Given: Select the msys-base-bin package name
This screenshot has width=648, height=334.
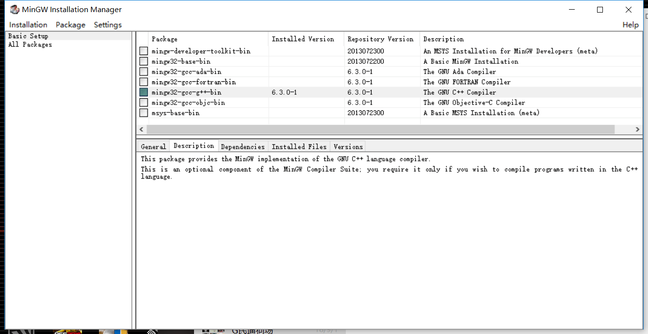Looking at the screenshot, I should (x=175, y=113).
